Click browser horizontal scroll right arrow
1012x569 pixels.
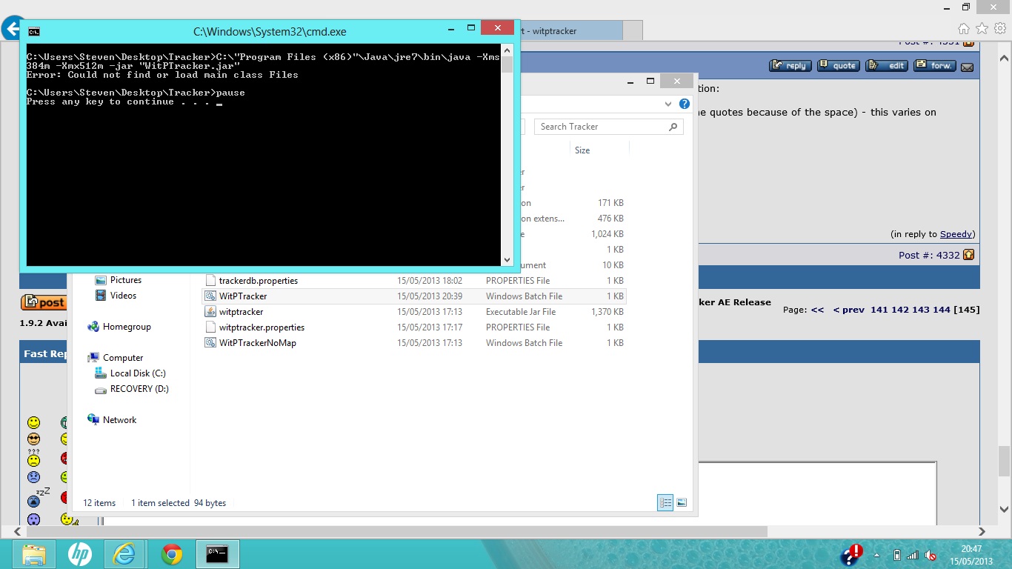[982, 531]
